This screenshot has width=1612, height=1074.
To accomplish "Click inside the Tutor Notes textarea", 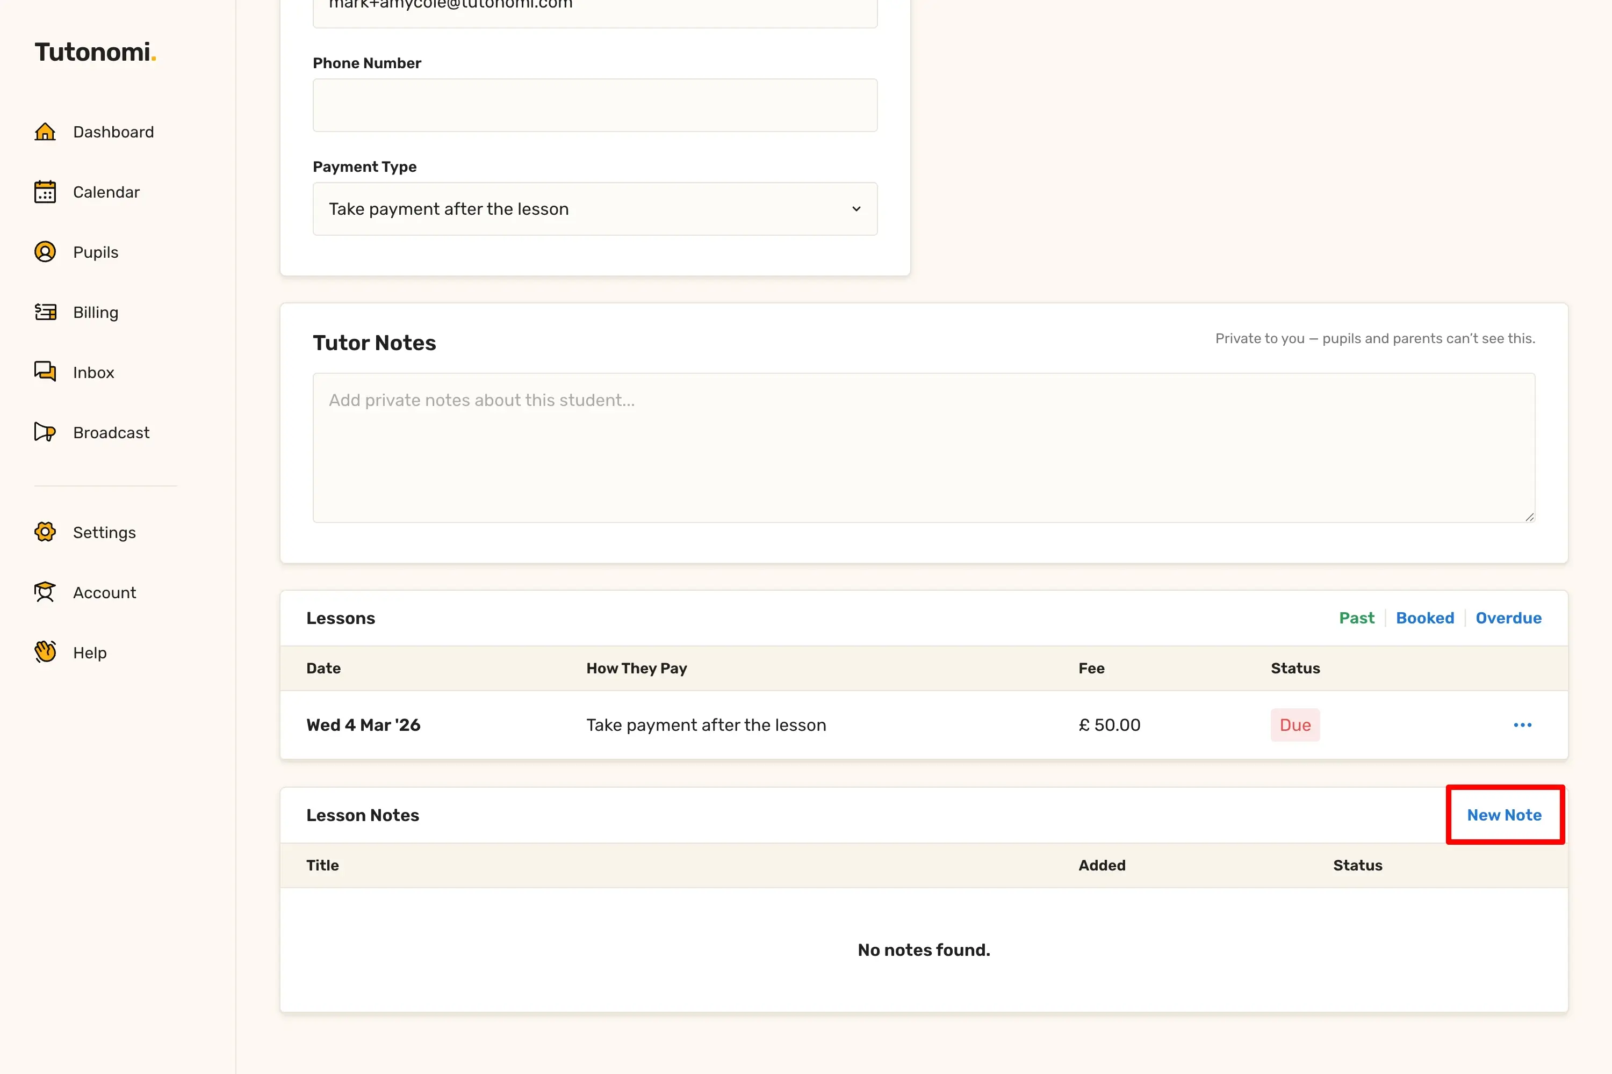I will click(923, 448).
